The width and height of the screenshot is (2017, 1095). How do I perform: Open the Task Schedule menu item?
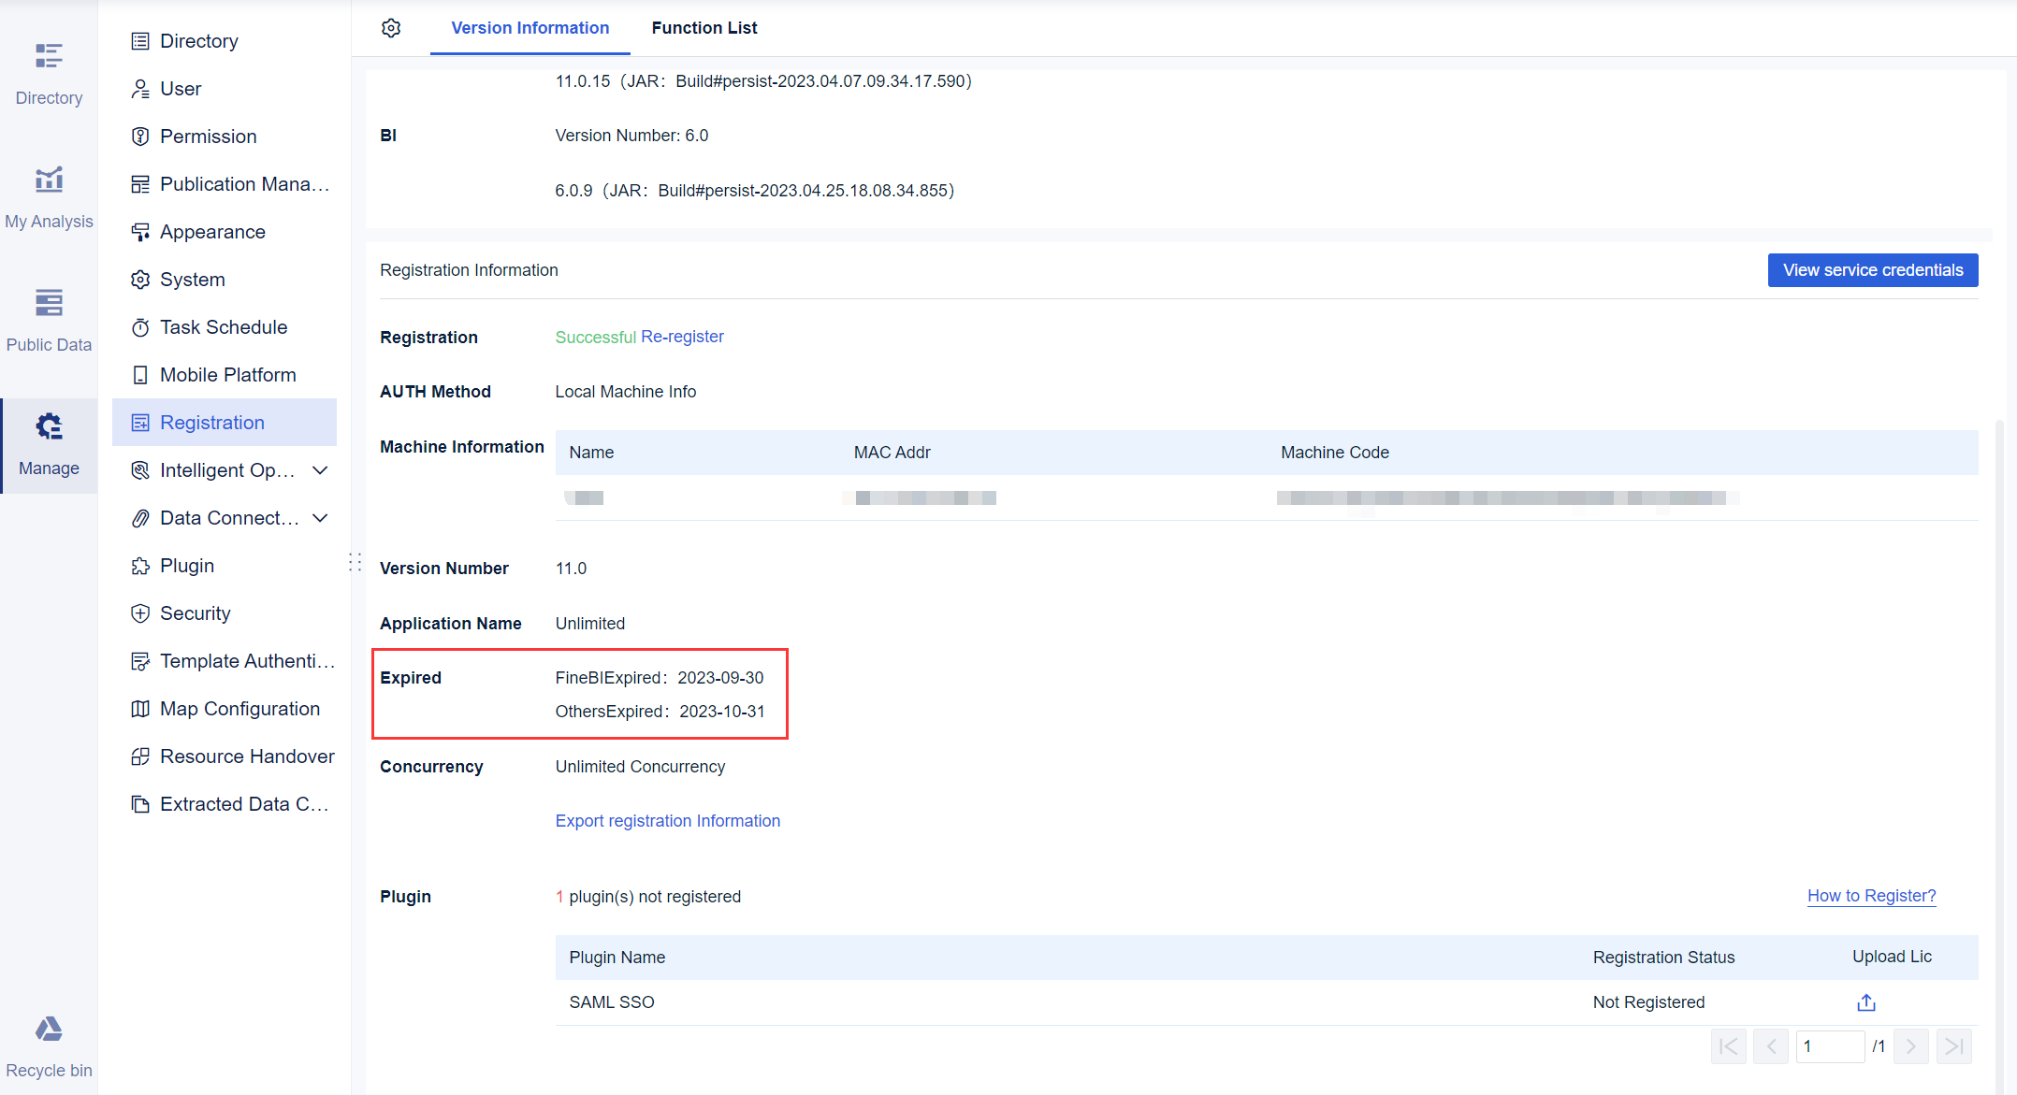click(x=224, y=326)
